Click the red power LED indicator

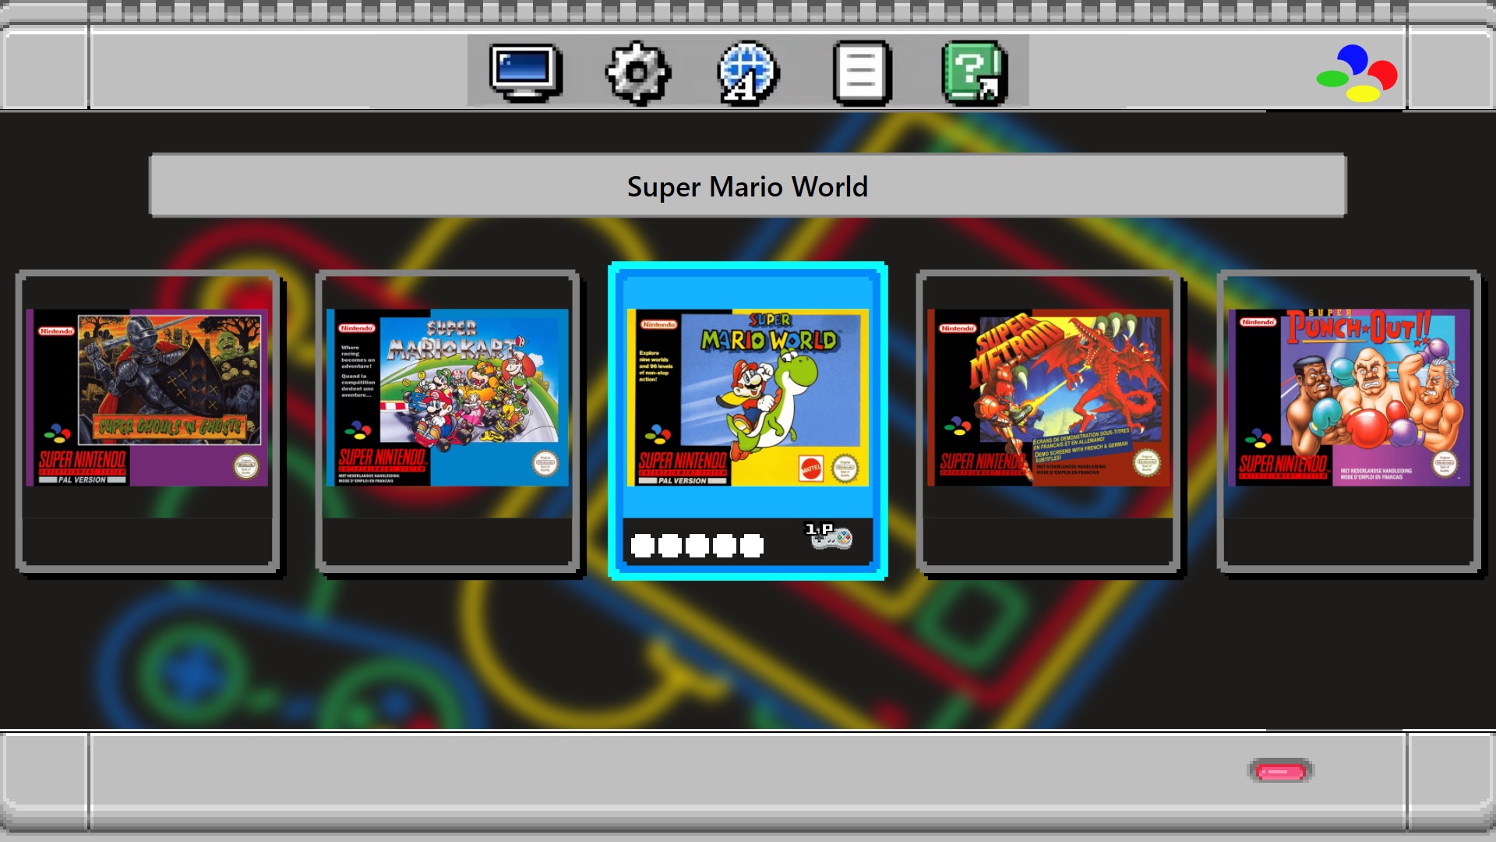tap(1280, 771)
